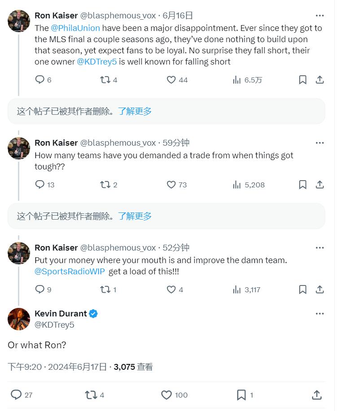Viewport: 337px width, 411px height.
Task: View analytics showing 5,208 views
Action: [249, 185]
